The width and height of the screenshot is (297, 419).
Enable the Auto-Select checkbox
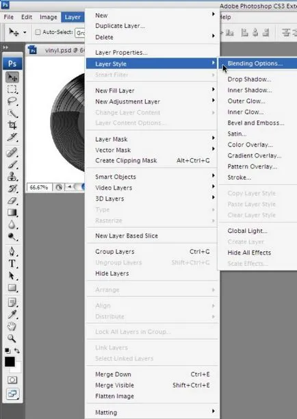pos(38,32)
